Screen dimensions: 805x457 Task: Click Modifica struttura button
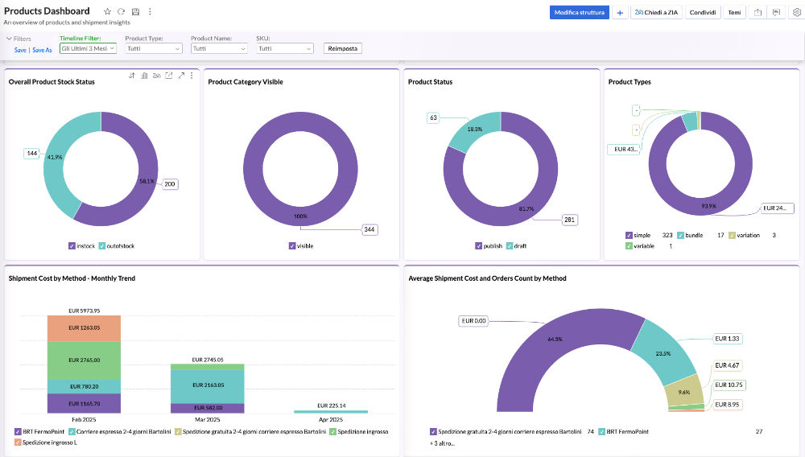click(579, 12)
